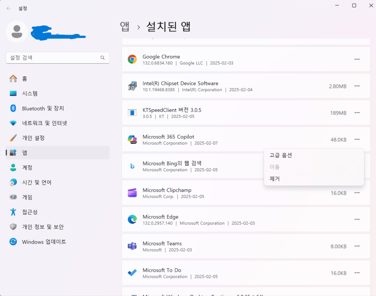Click the Chrome version 132.0.6834.160 text
Viewport: 376px width, 296px height.
point(158,63)
